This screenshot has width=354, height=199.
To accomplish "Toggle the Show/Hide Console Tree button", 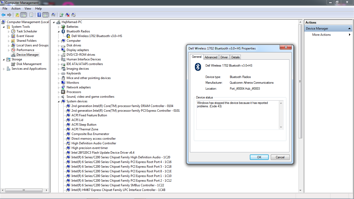I will pyautogui.click(x=23, y=15).
